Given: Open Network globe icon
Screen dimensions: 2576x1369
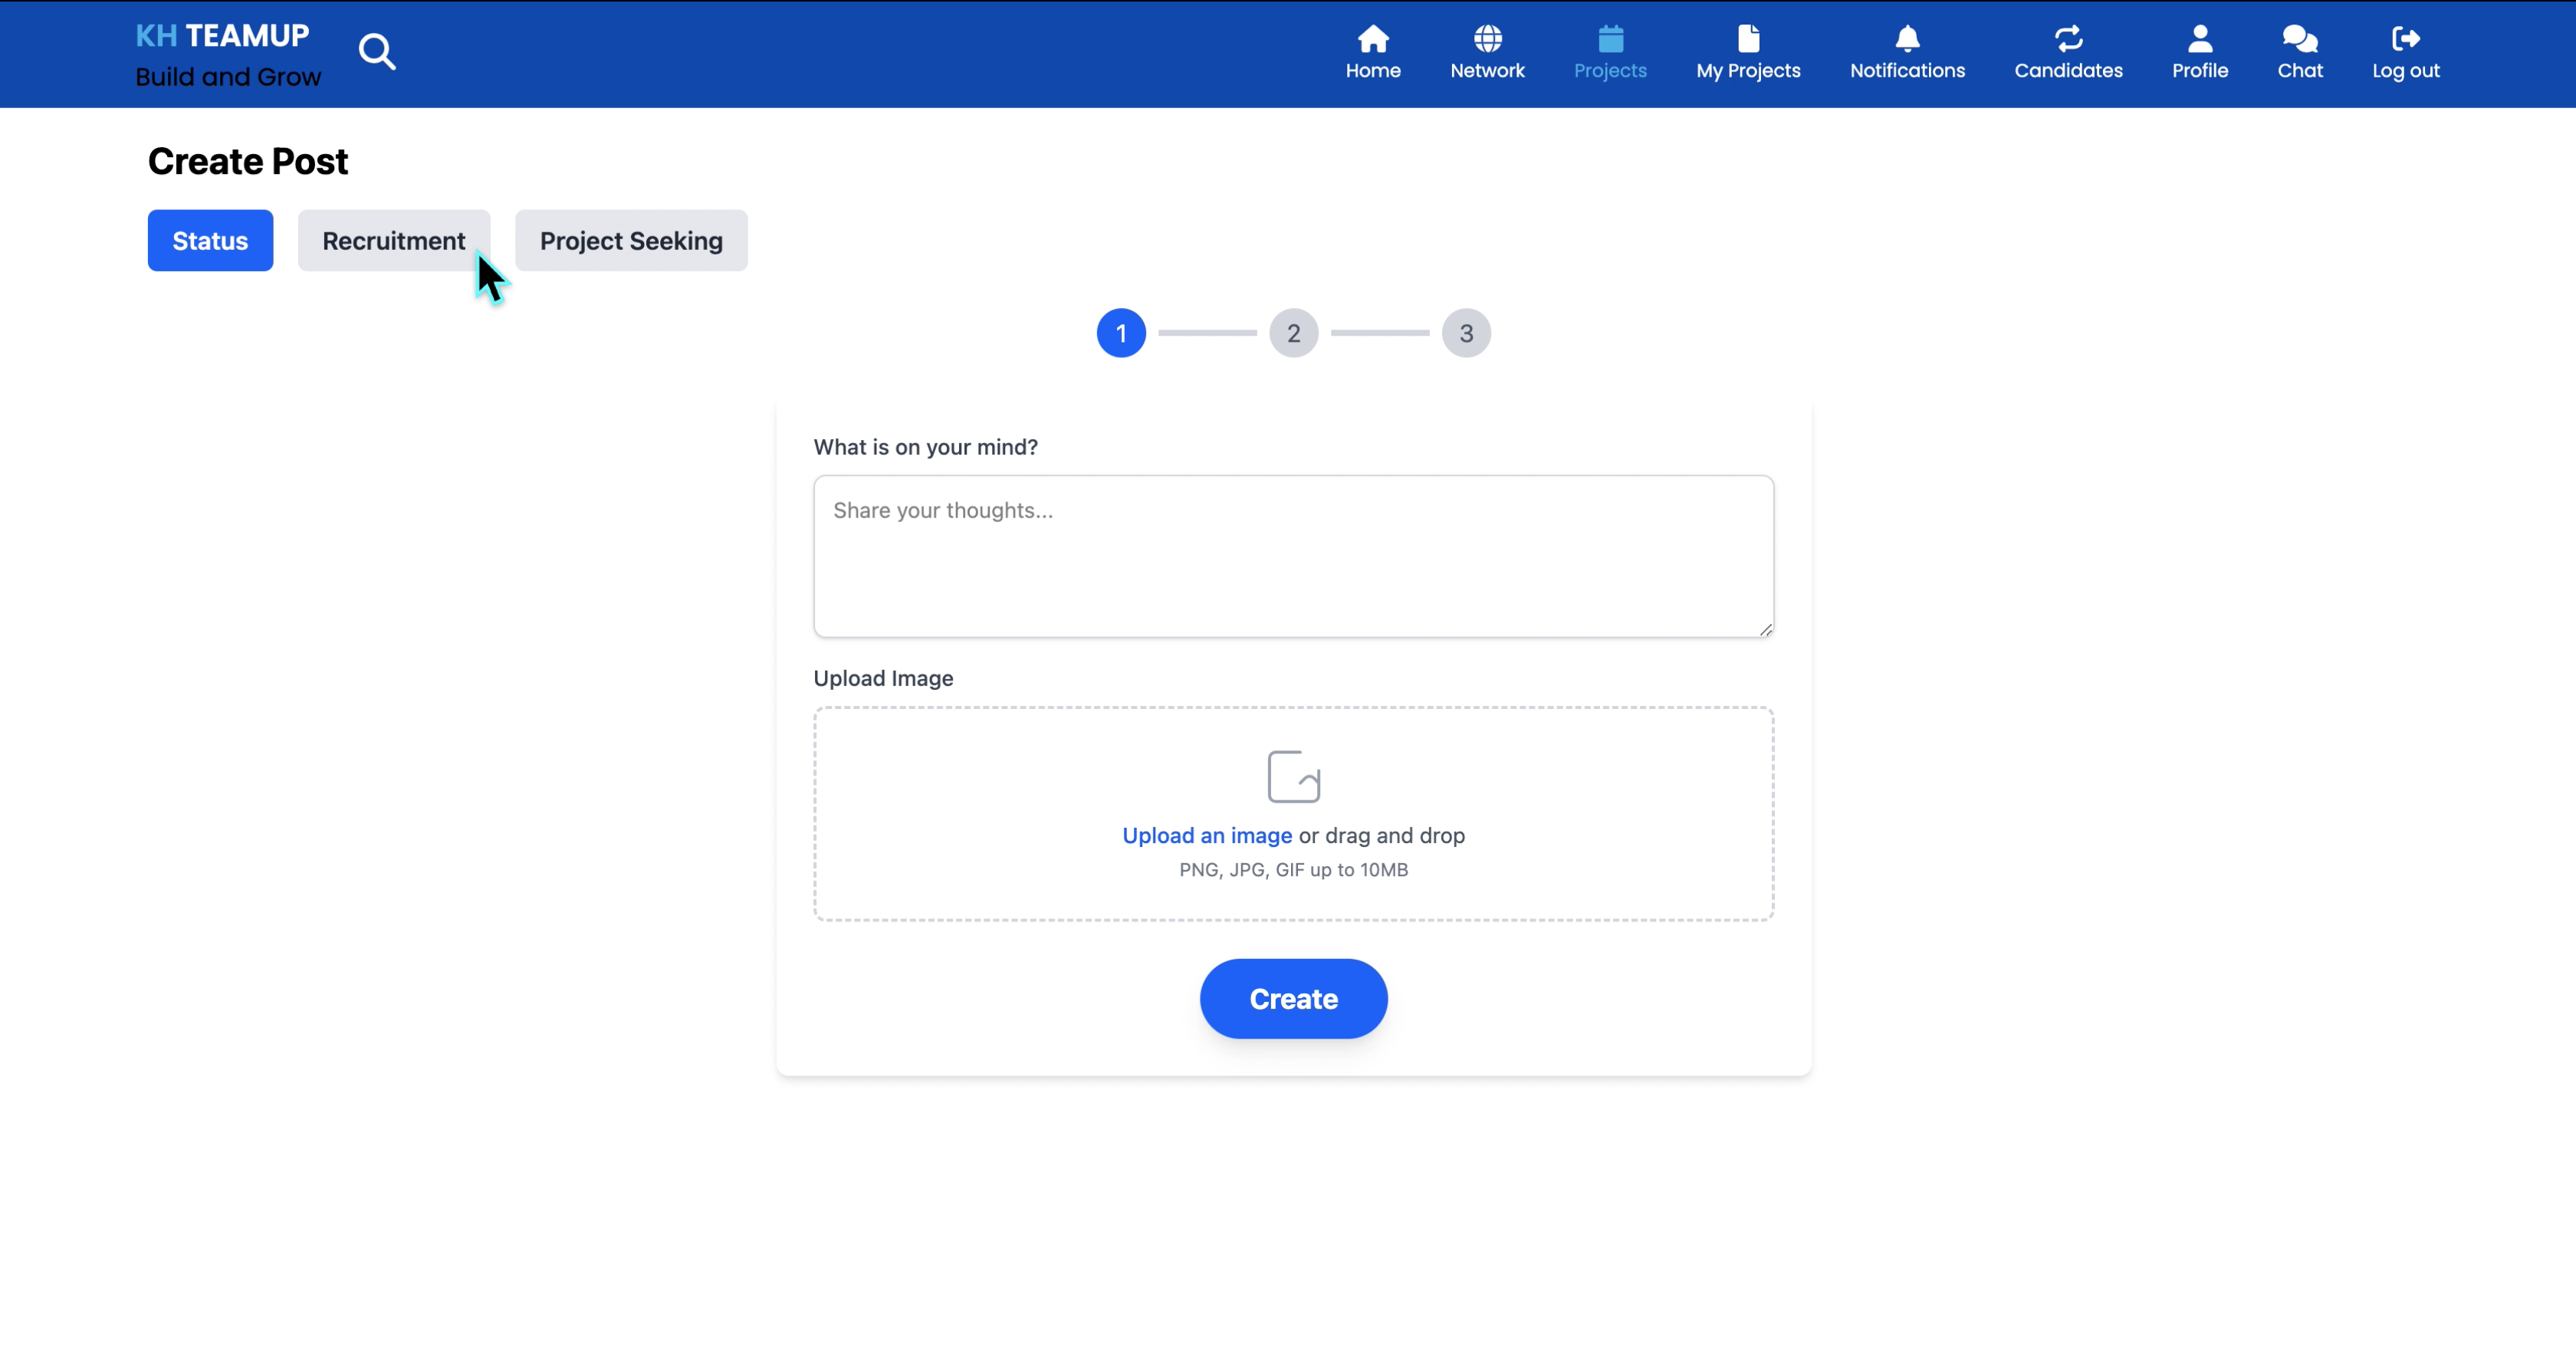Looking at the screenshot, I should click(1487, 39).
